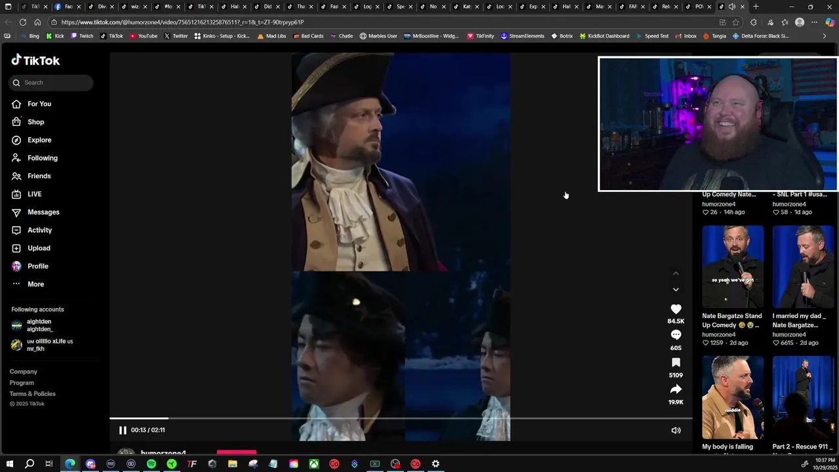
Task: Open Xbox app from taskbar
Action: (x=314, y=464)
